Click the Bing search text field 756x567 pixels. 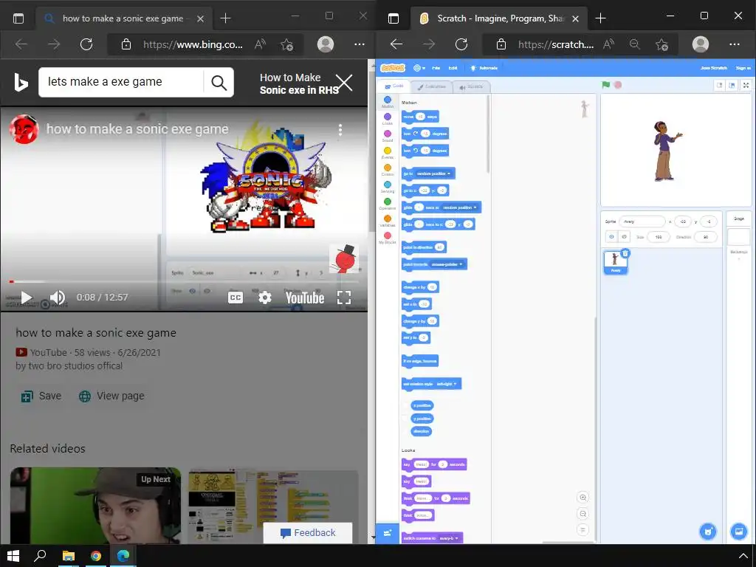click(x=121, y=83)
